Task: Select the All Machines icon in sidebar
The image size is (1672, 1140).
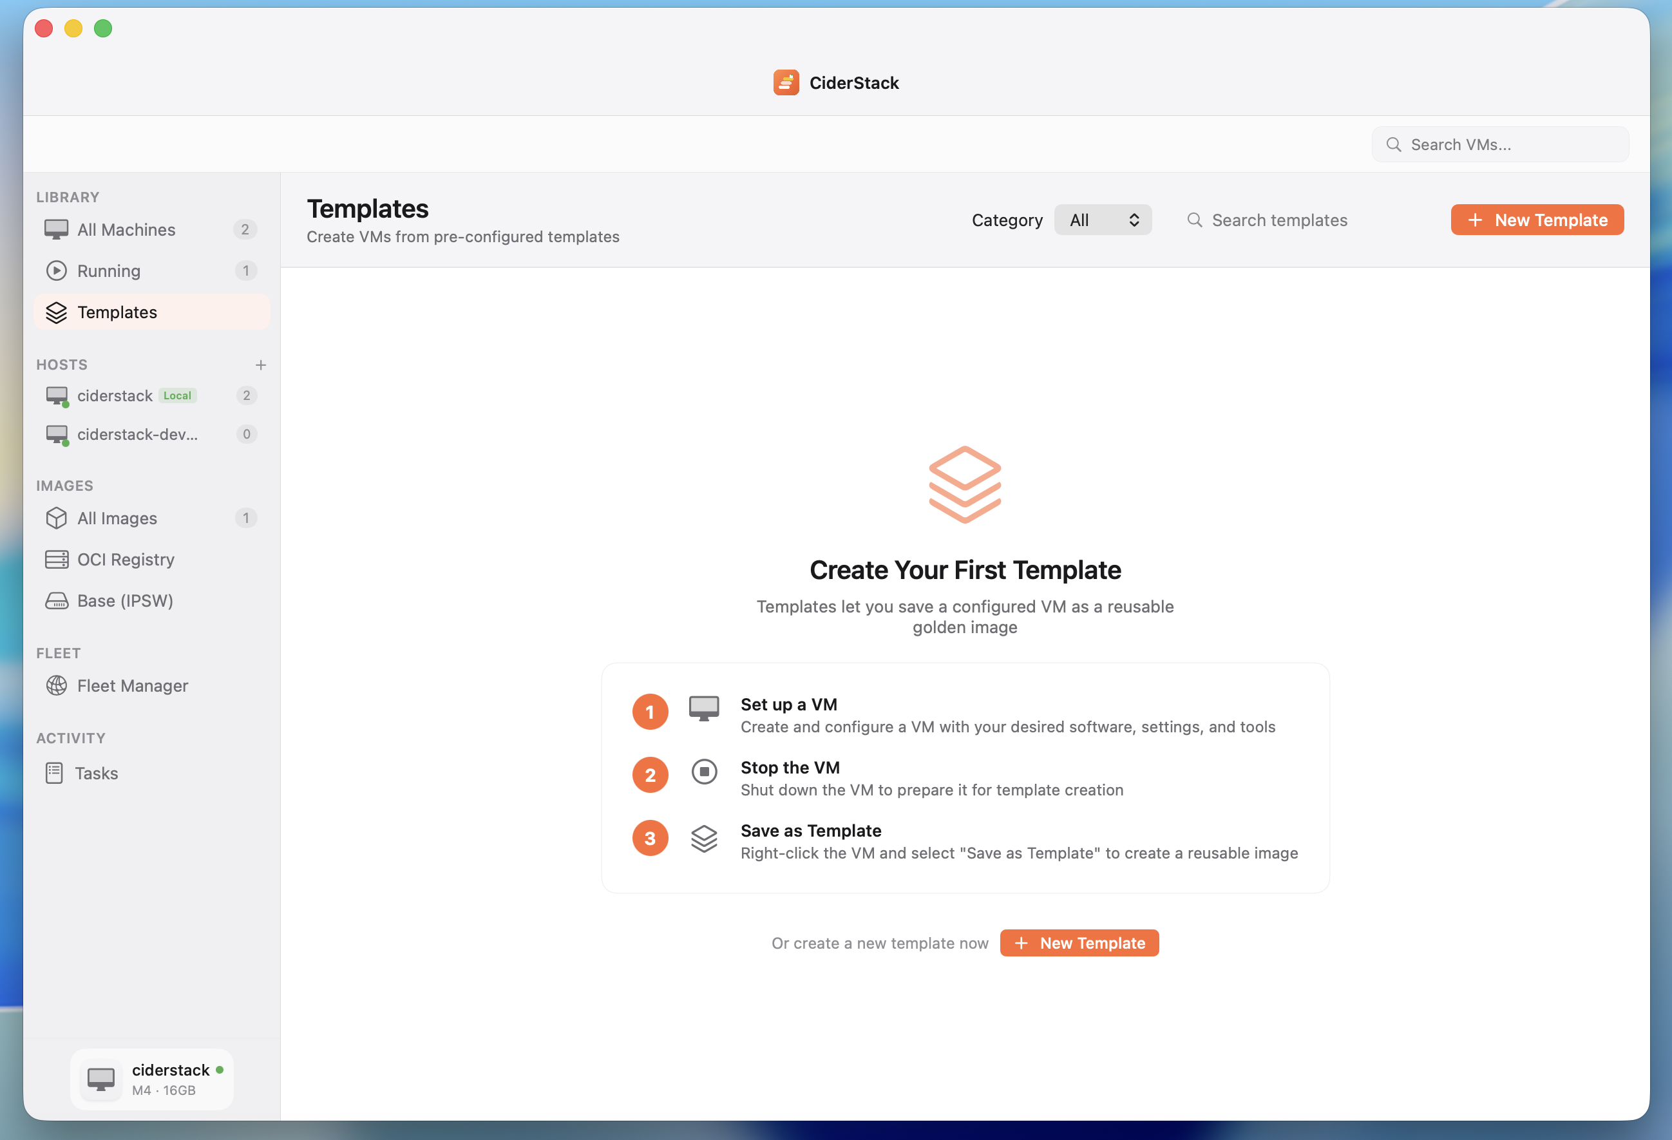Action: (56, 229)
